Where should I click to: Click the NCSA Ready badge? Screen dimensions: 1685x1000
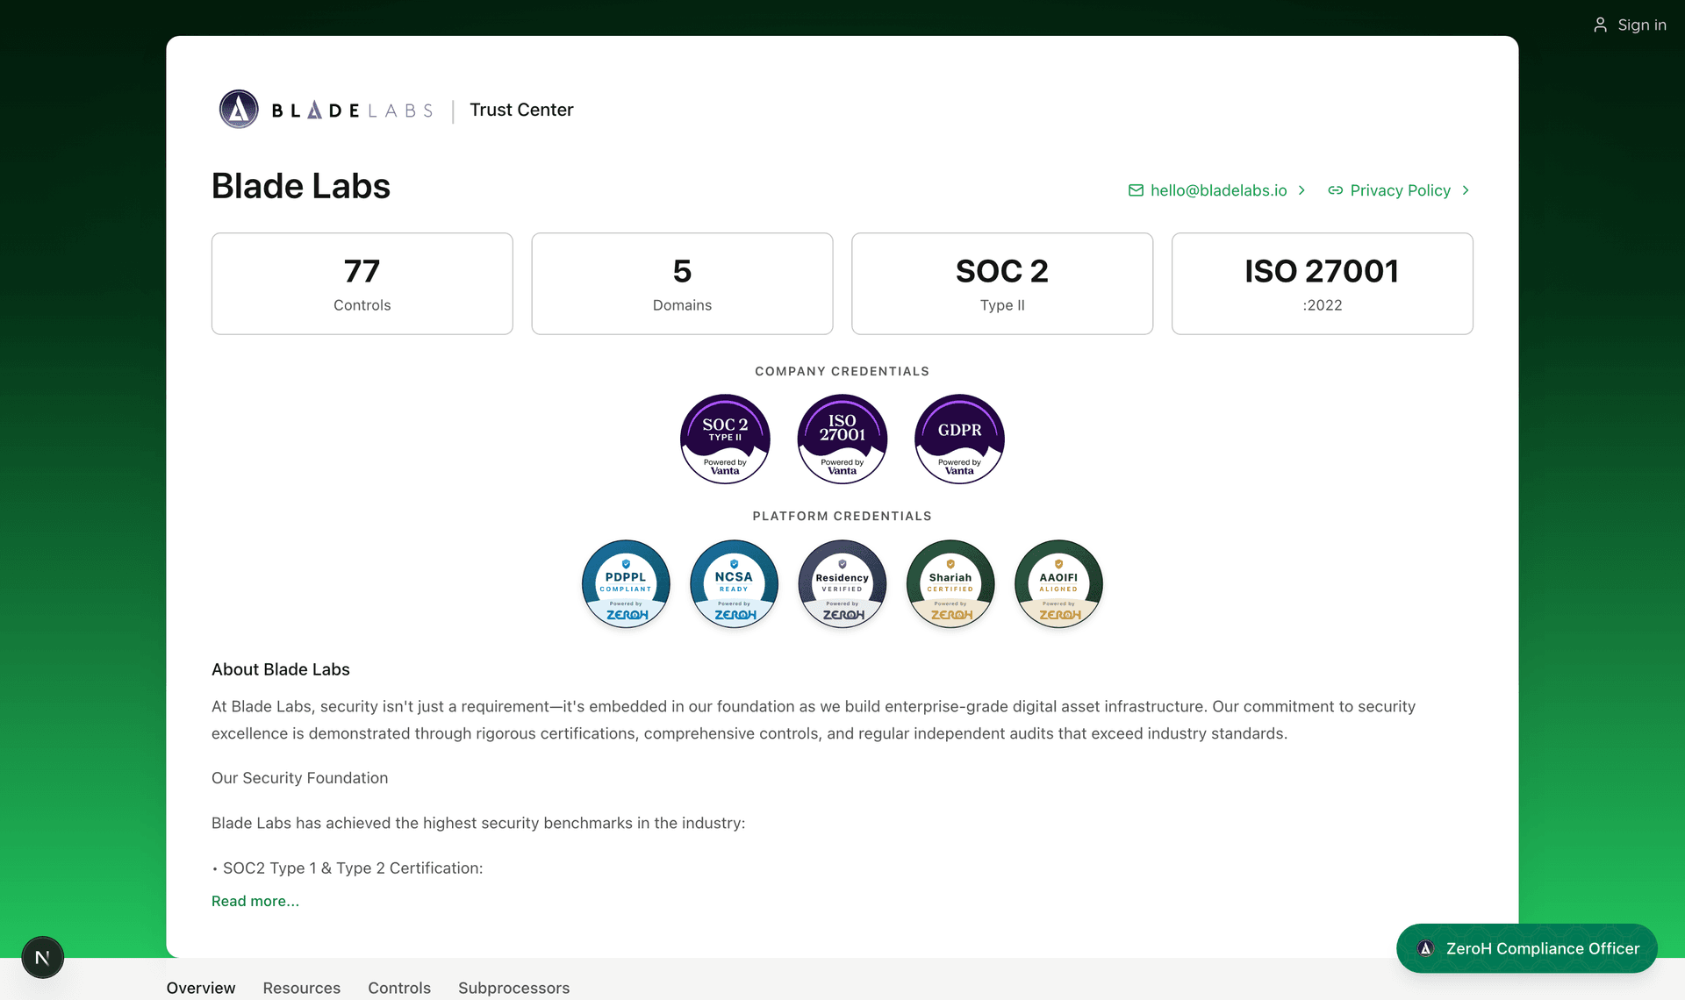point(734,584)
